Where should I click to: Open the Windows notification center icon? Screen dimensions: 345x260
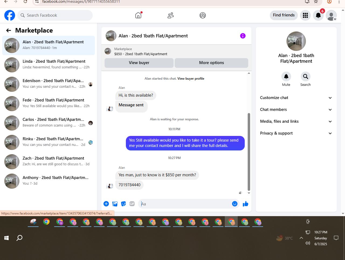pos(336,238)
